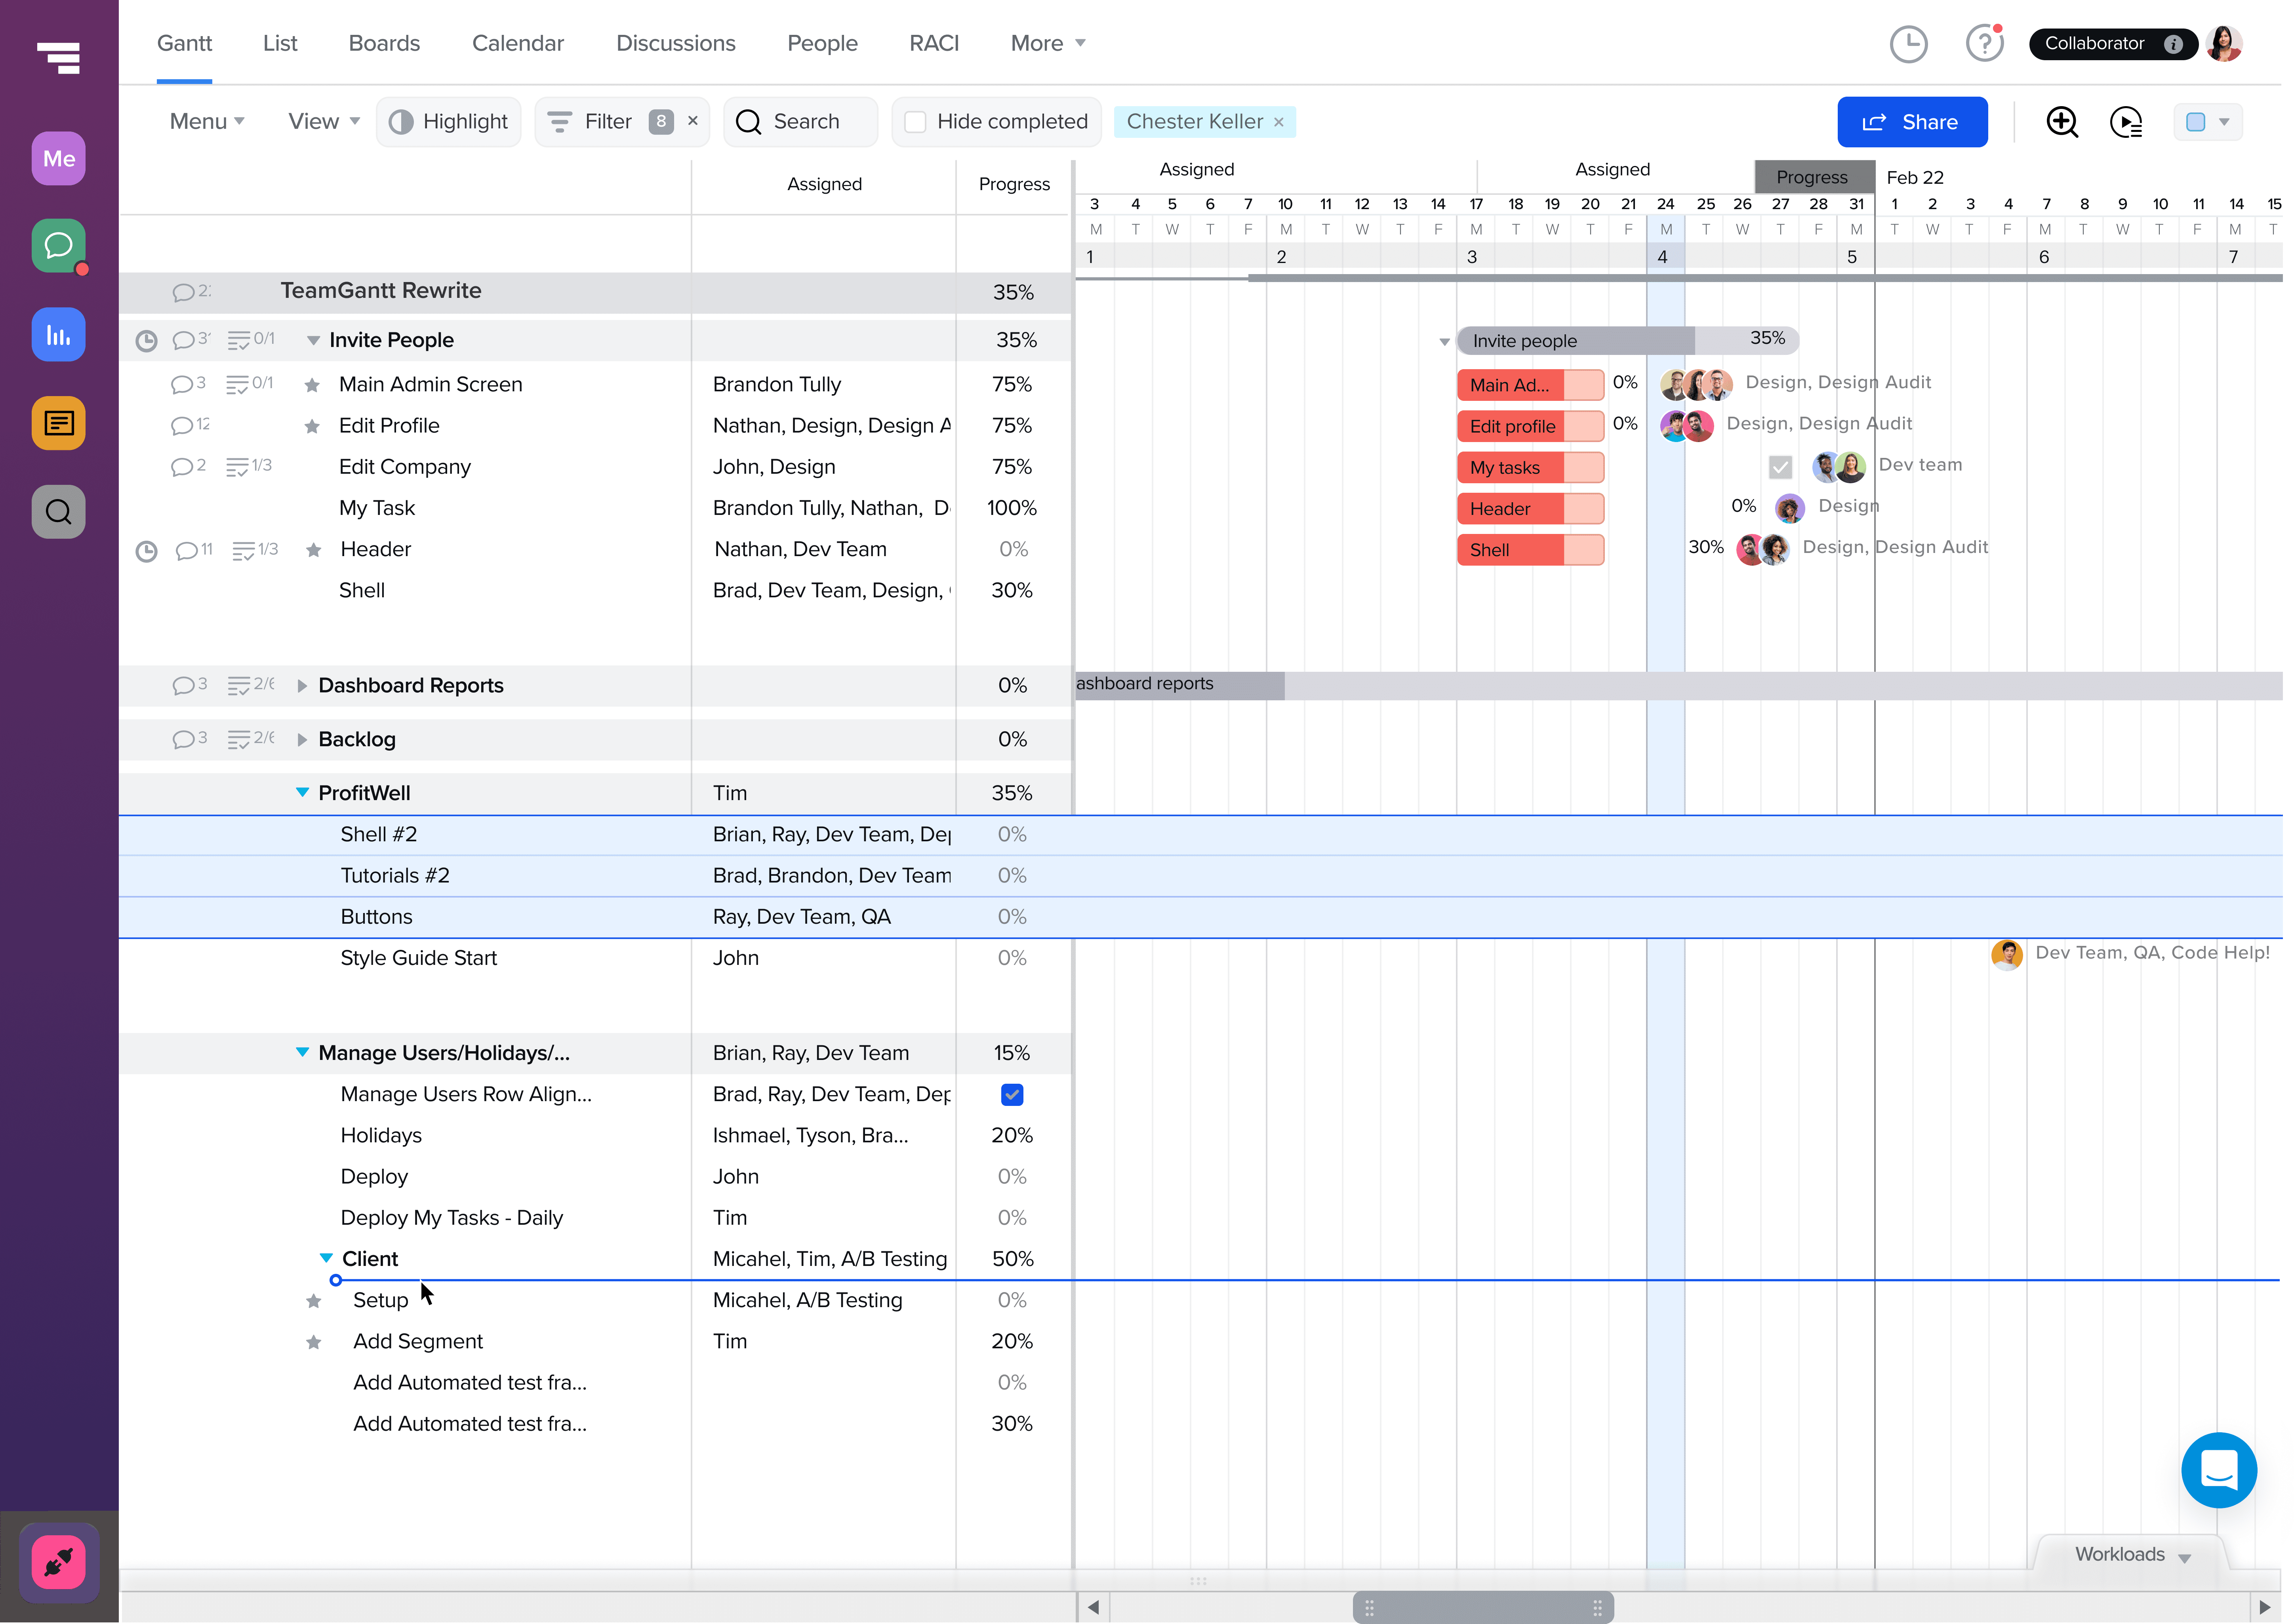The width and height of the screenshot is (2294, 1624).
Task: Click the help question mark icon
Action: (1984, 44)
